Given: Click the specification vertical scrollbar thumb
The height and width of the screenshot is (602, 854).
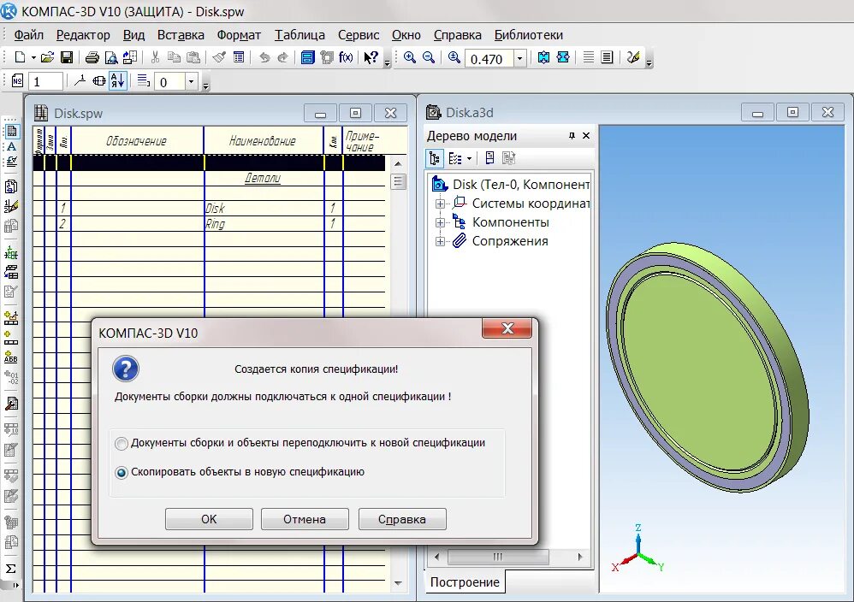Looking at the screenshot, I should pos(398,181).
